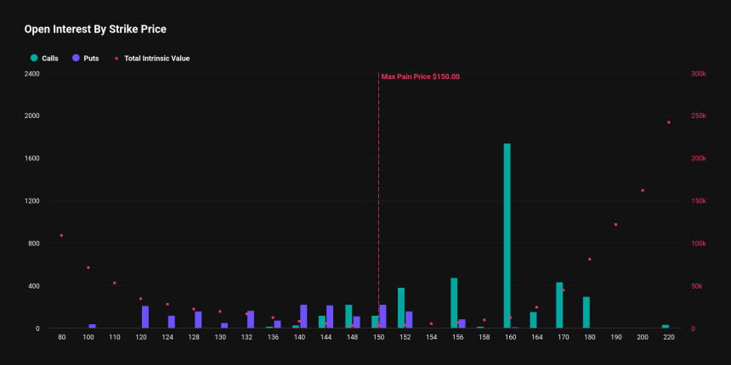Viewport: 731px width, 365px height.
Task: Click the 150 strike label on x-axis
Action: [378, 337]
